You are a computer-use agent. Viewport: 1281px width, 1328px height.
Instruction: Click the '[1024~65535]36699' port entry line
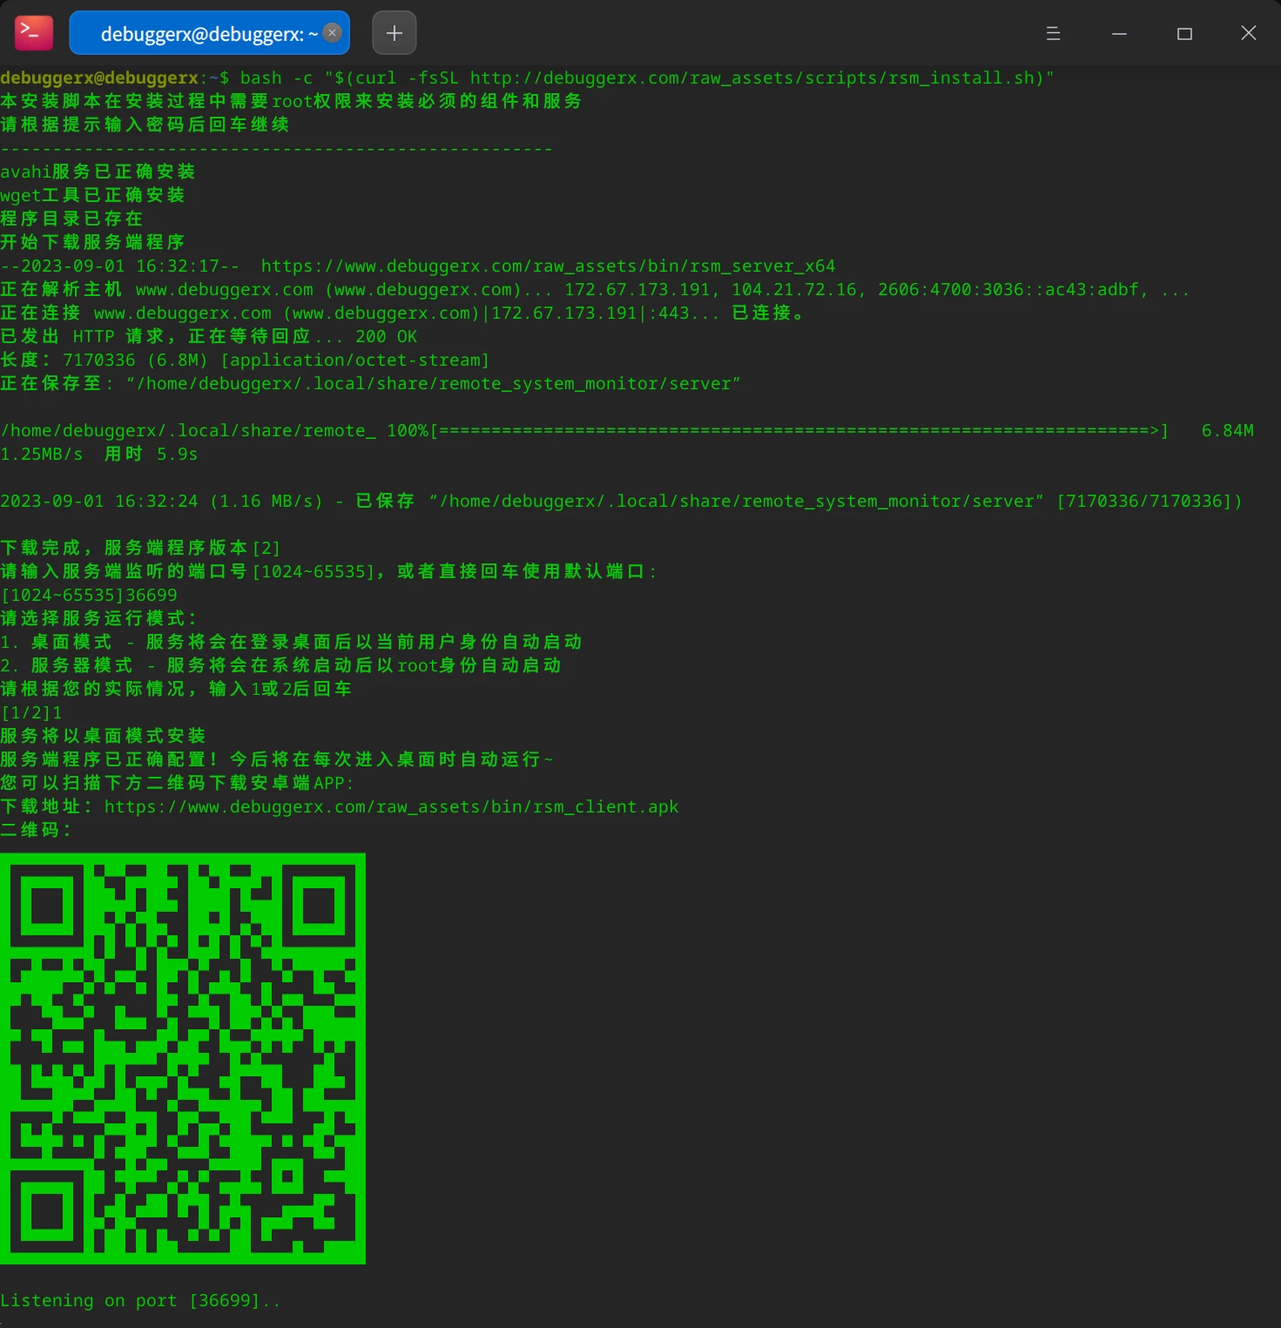pos(89,596)
